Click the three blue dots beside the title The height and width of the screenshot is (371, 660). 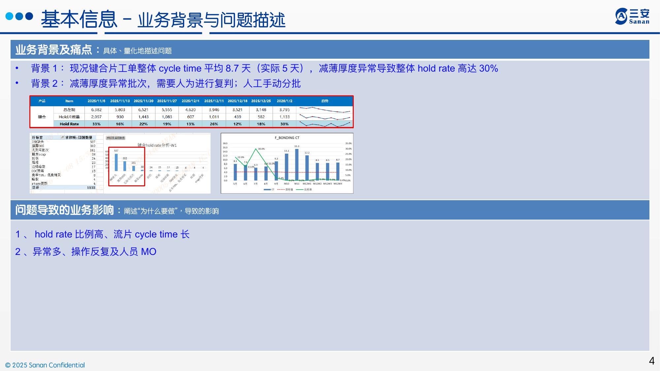coord(19,16)
